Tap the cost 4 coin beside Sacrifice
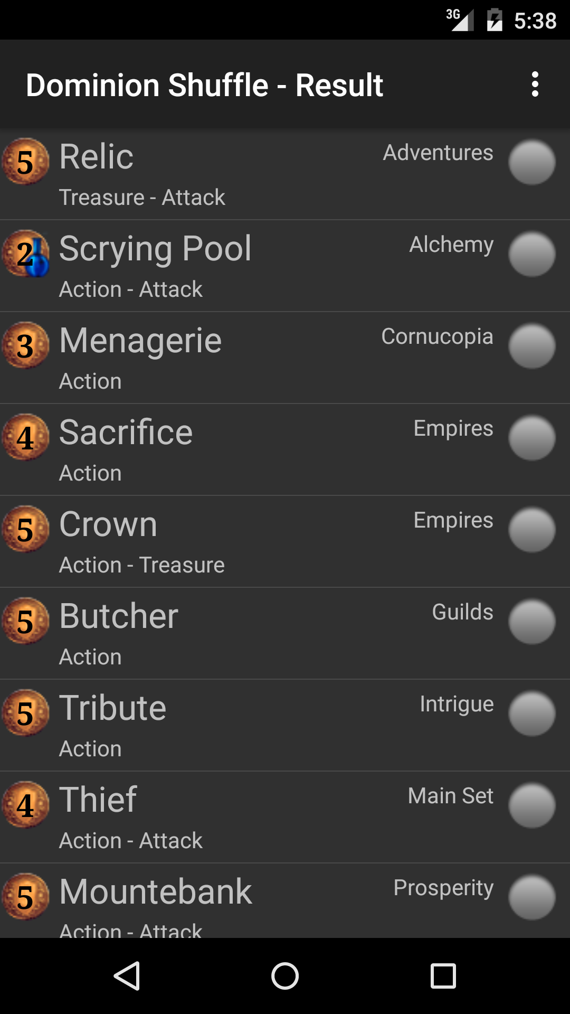The width and height of the screenshot is (570, 1014). click(25, 437)
